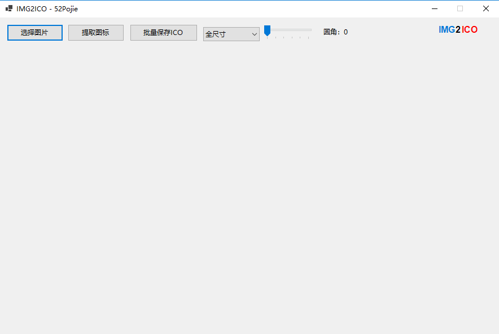Minimize the IMG2ICO window
This screenshot has width=499, height=334.
[434, 9]
